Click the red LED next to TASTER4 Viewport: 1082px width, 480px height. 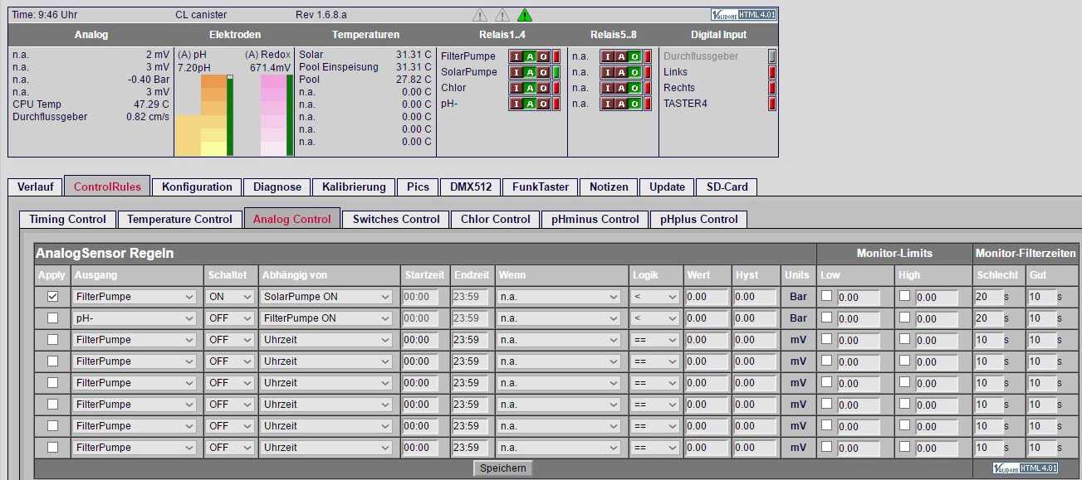[772, 104]
